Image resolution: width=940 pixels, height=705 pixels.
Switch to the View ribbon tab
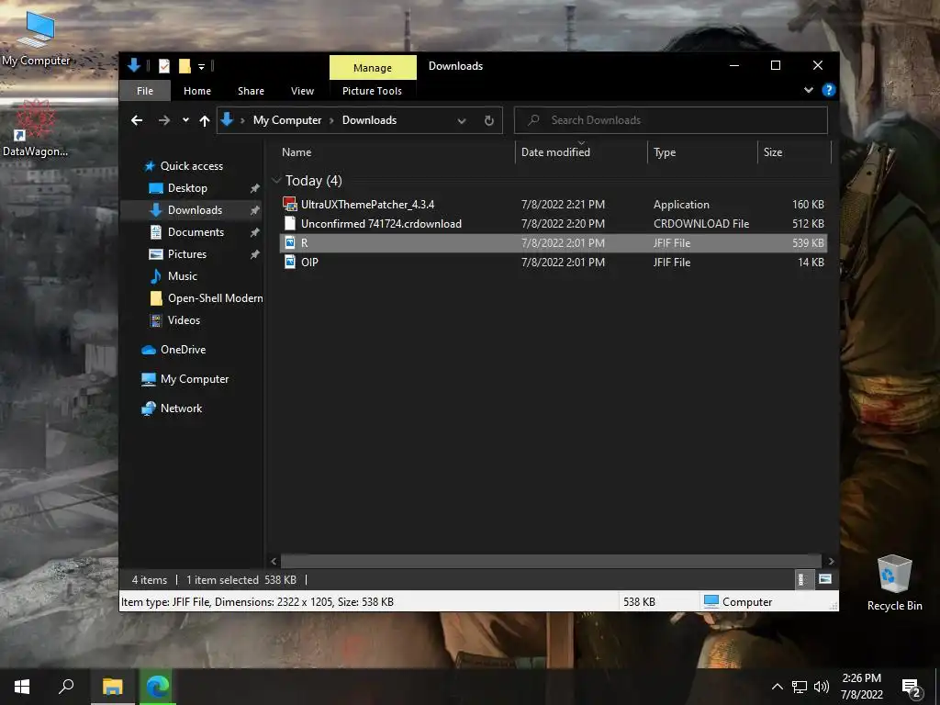tap(302, 91)
